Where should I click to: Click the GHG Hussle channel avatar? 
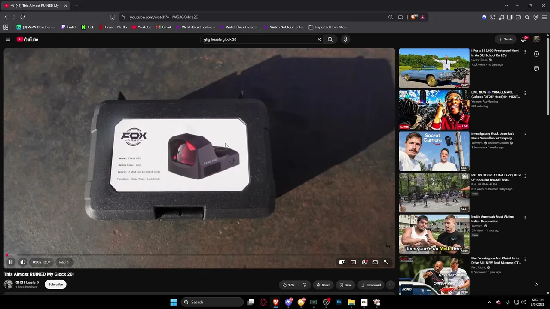pos(8,284)
